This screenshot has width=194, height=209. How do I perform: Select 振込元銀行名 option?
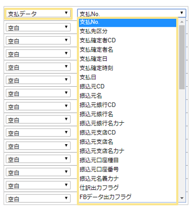(128, 114)
